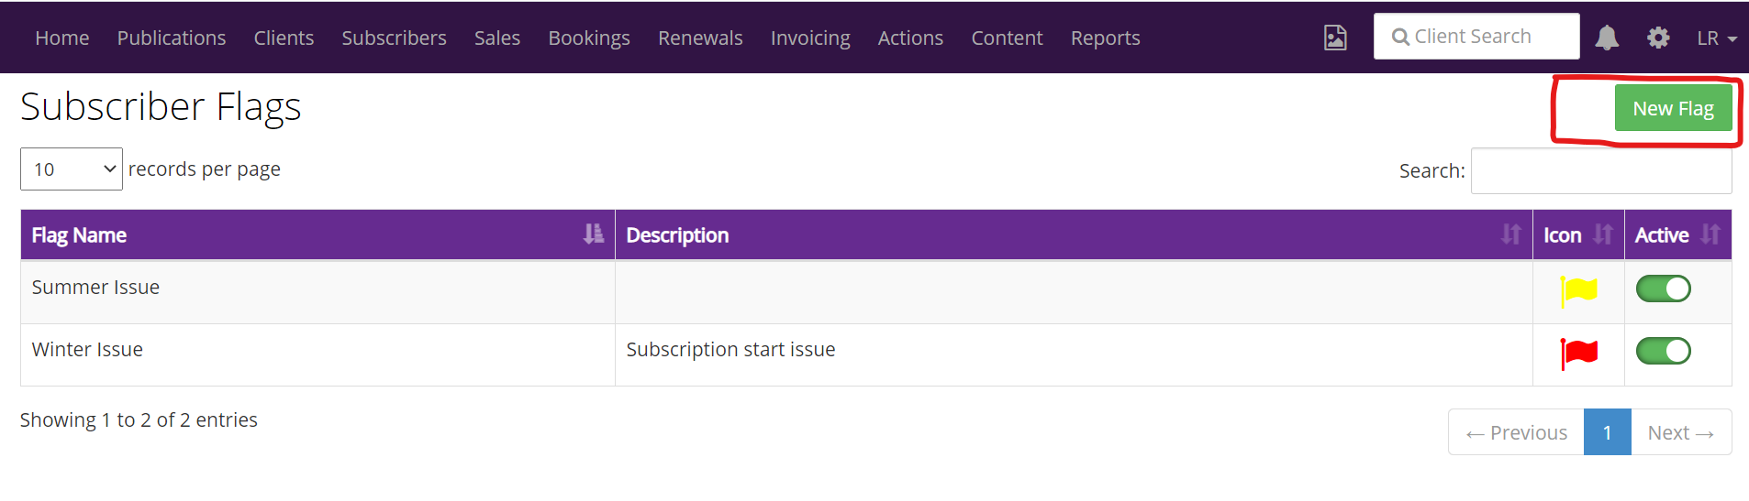1749x501 pixels.
Task: Go to the Next page
Action: click(1680, 432)
